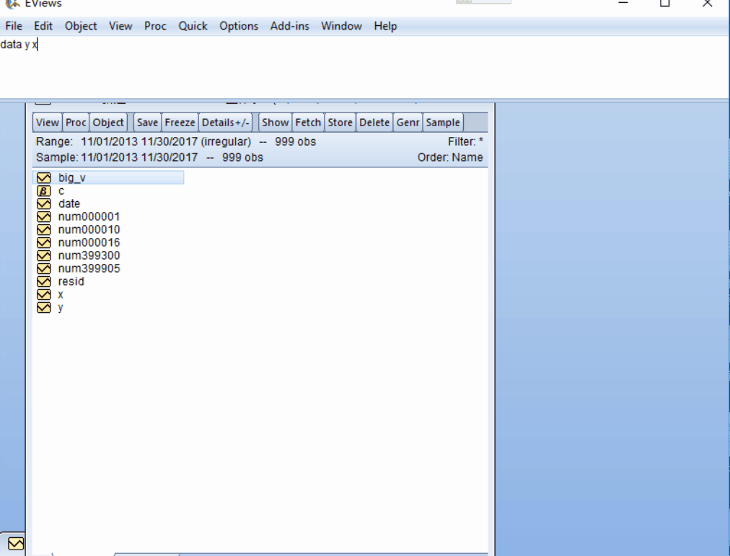This screenshot has height=556, width=730.
Task: Open the date series
Action: [x=69, y=203]
